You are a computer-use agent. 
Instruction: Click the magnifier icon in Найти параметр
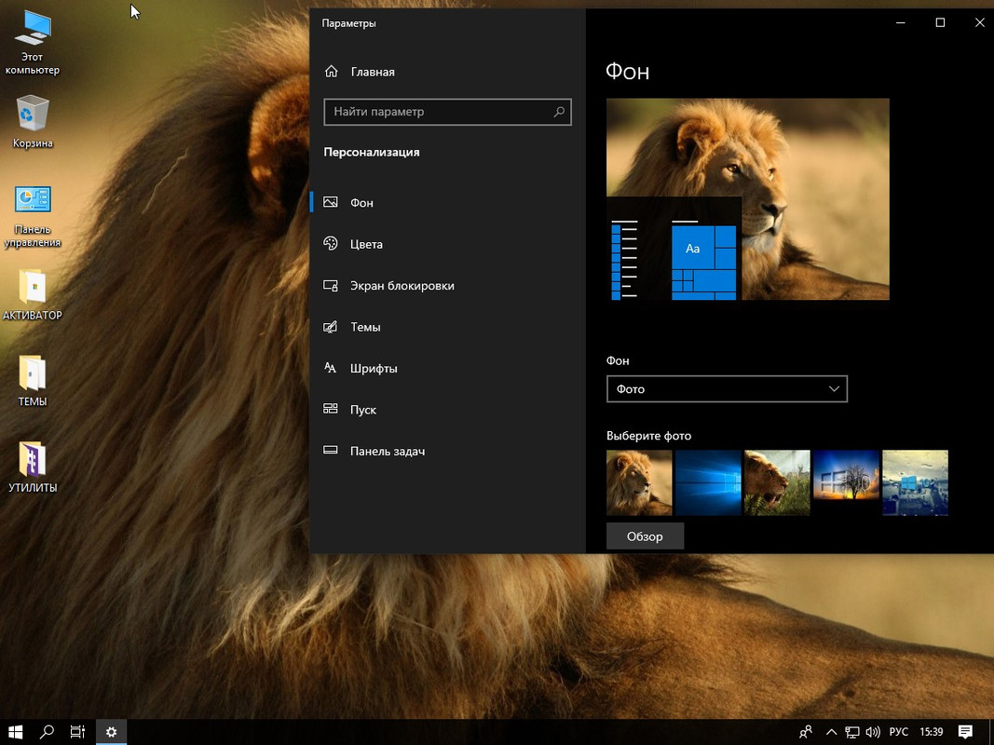[559, 112]
